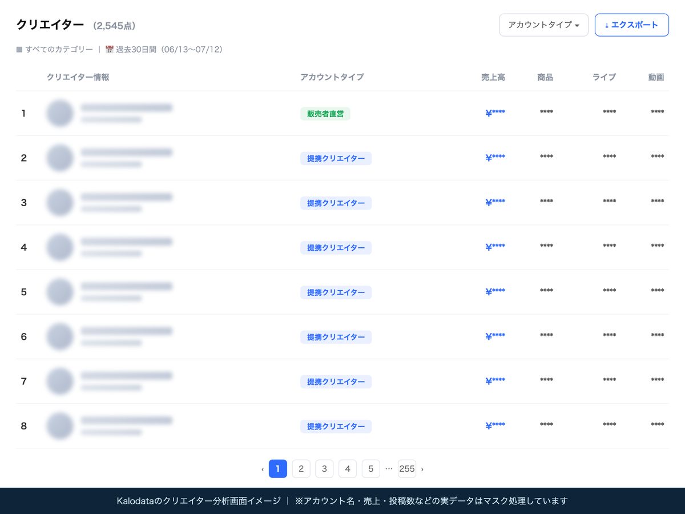Click the エクスポート button
Screen dimensions: 685x514
632,25
